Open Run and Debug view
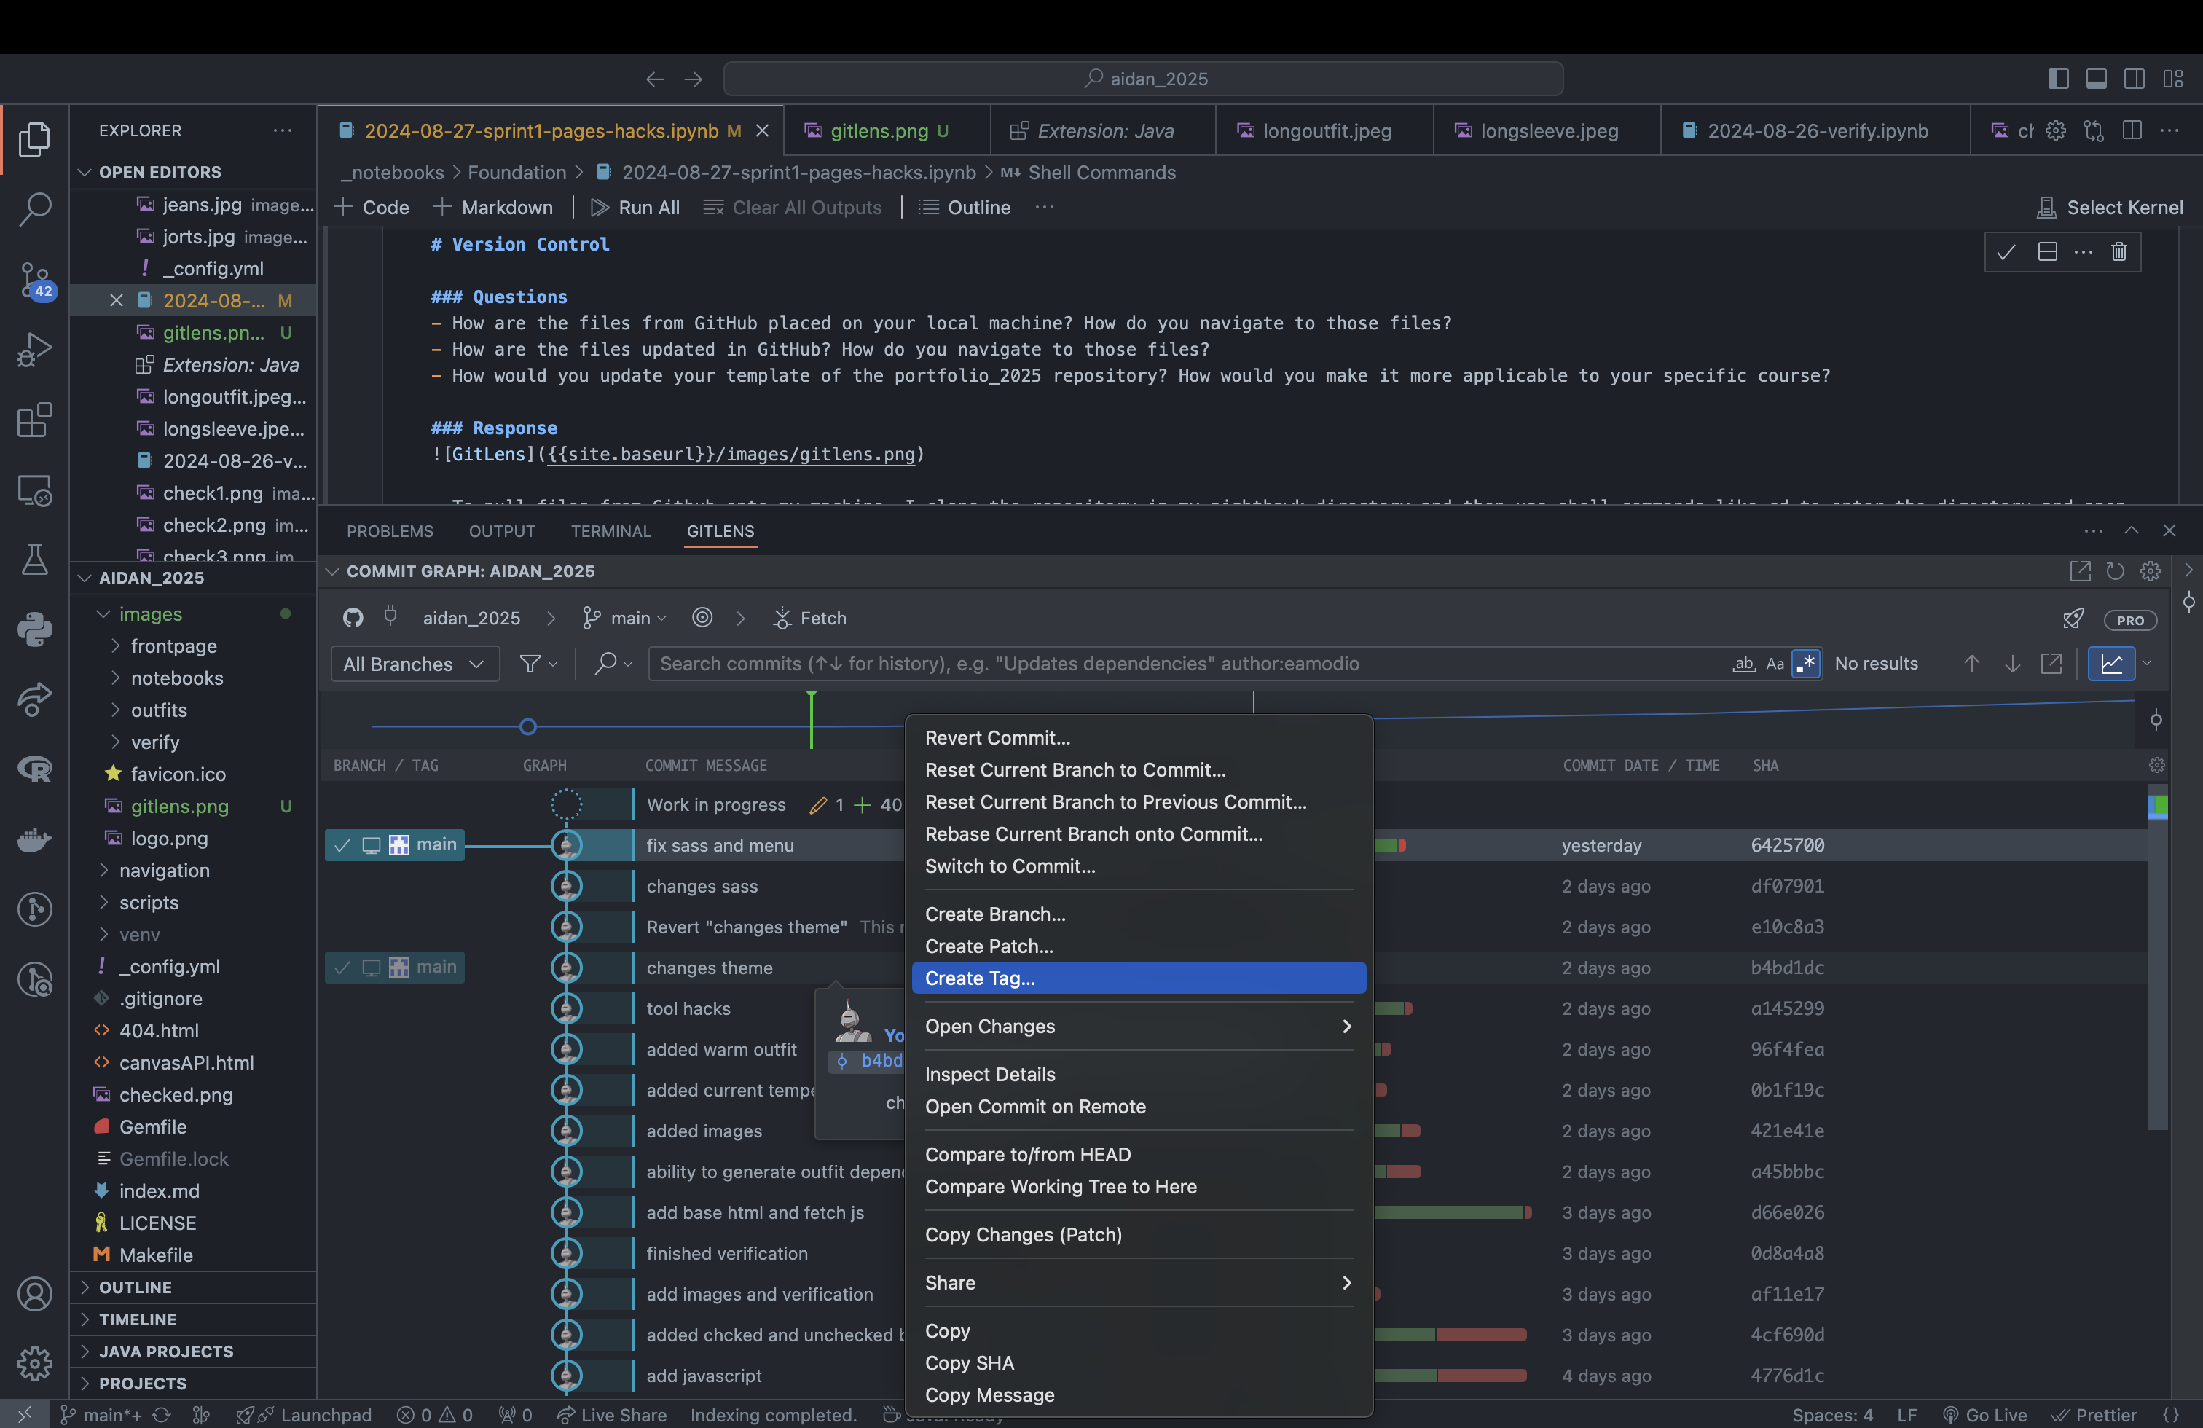 point(34,350)
